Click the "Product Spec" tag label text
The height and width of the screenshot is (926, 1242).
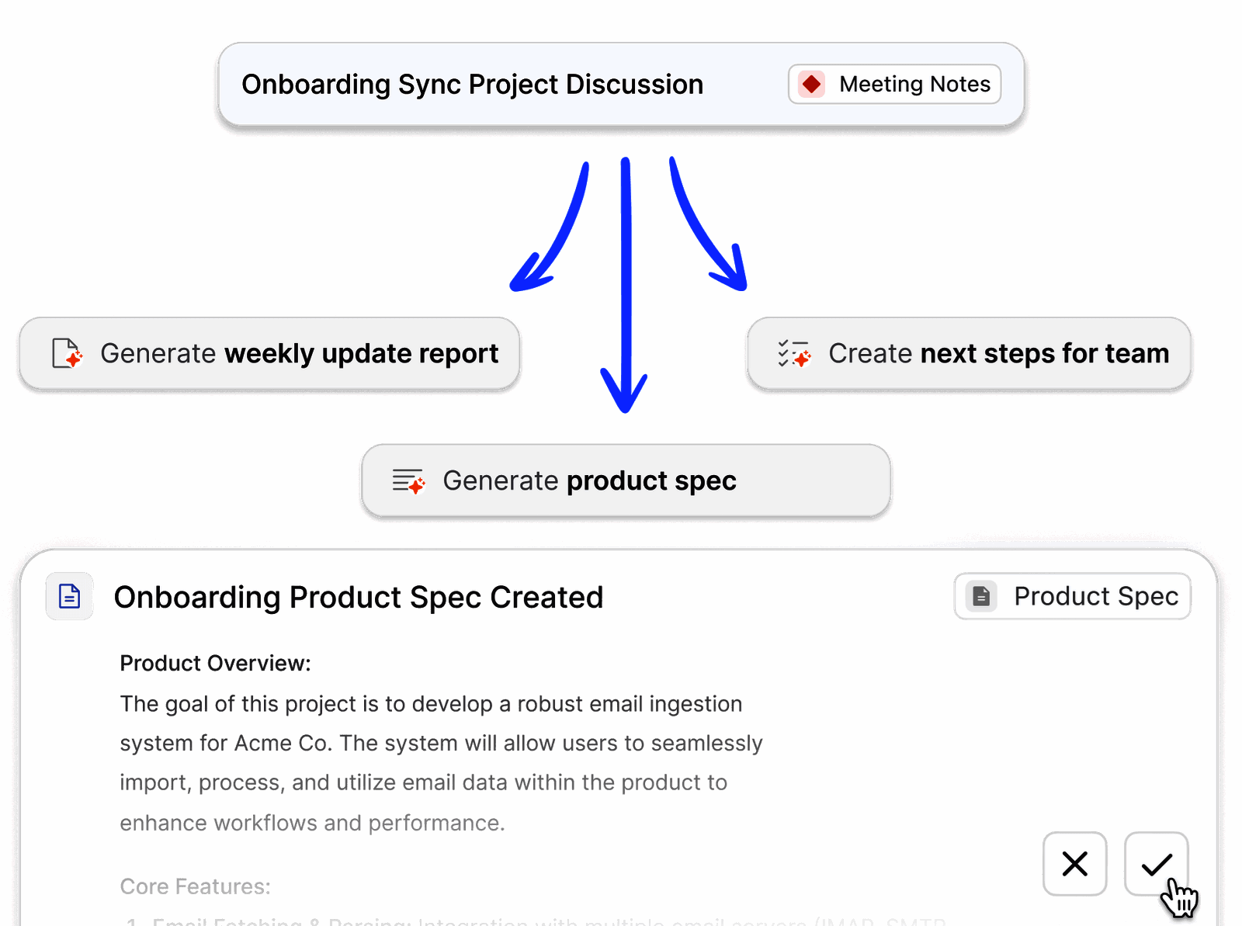(1095, 596)
